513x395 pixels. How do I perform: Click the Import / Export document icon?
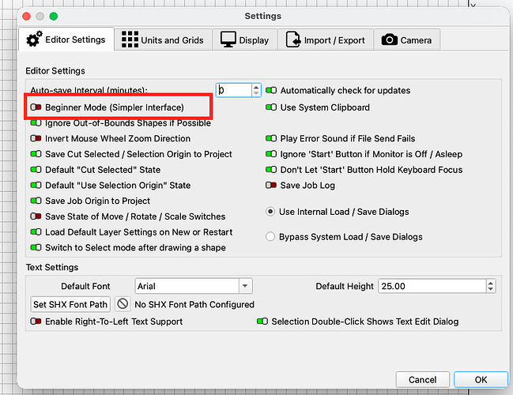click(292, 39)
